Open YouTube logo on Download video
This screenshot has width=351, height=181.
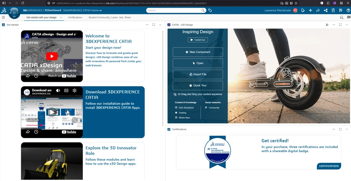point(69,132)
